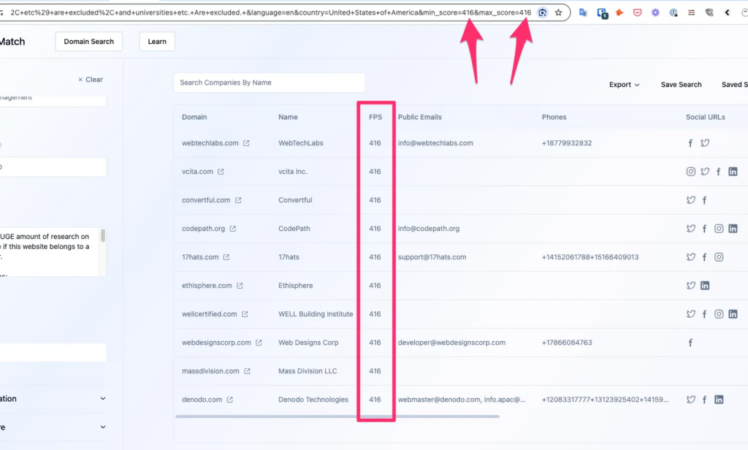Clear all filters with the Clear link
The image size is (748, 450).
pos(91,80)
